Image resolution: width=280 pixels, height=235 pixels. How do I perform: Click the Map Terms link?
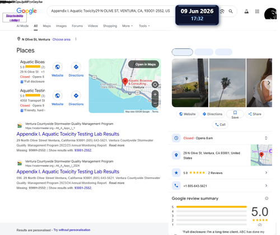(x=155, y=111)
